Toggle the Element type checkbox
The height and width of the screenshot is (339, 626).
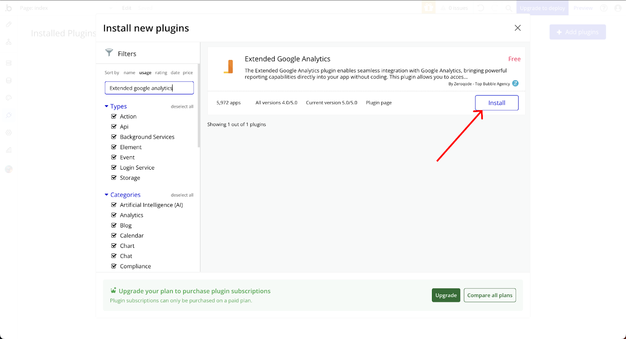pyautogui.click(x=114, y=147)
